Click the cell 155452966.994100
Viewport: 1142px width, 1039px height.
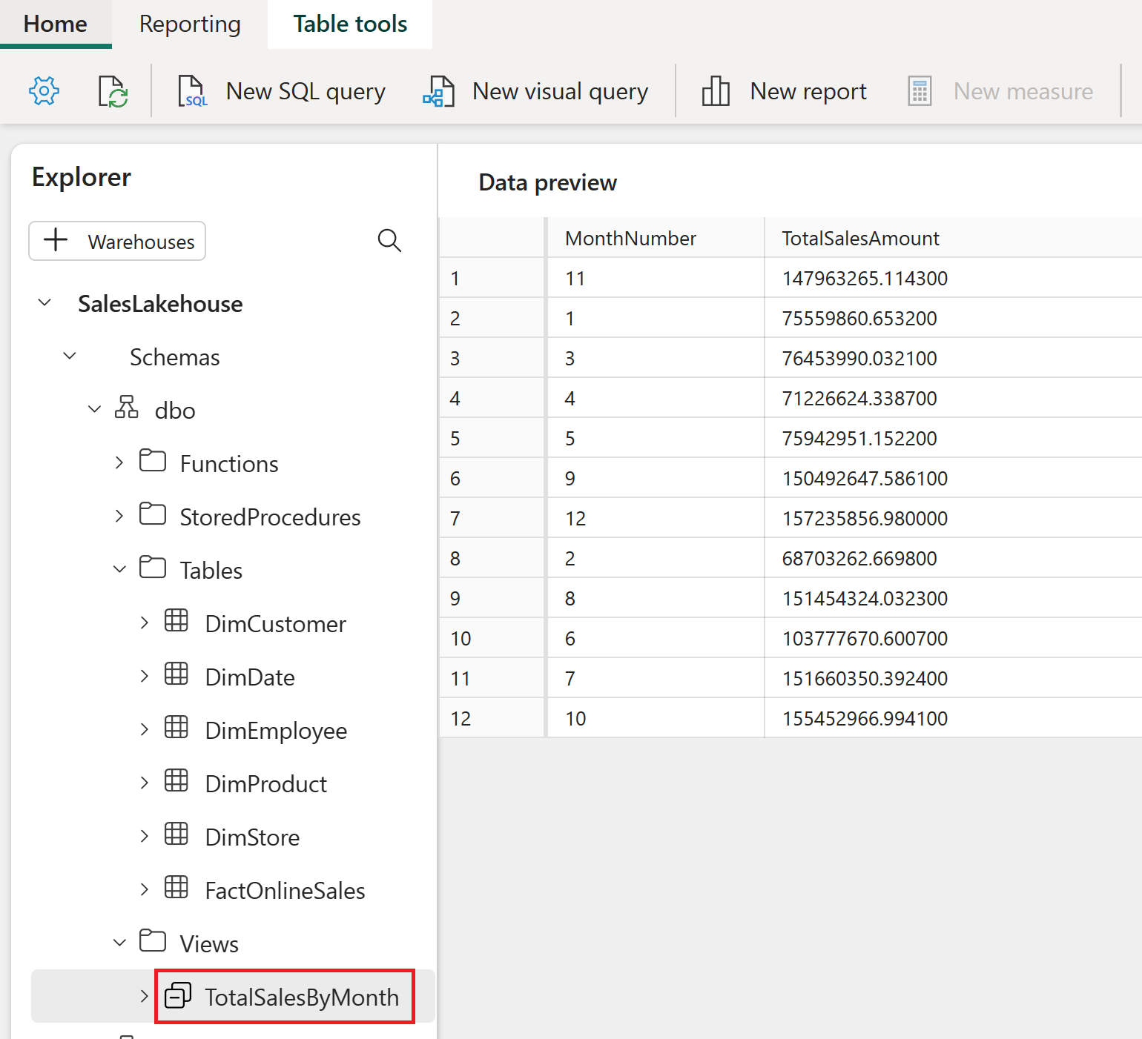[953, 718]
